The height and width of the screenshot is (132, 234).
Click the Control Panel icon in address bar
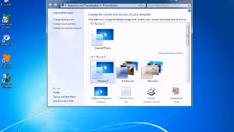63,5
